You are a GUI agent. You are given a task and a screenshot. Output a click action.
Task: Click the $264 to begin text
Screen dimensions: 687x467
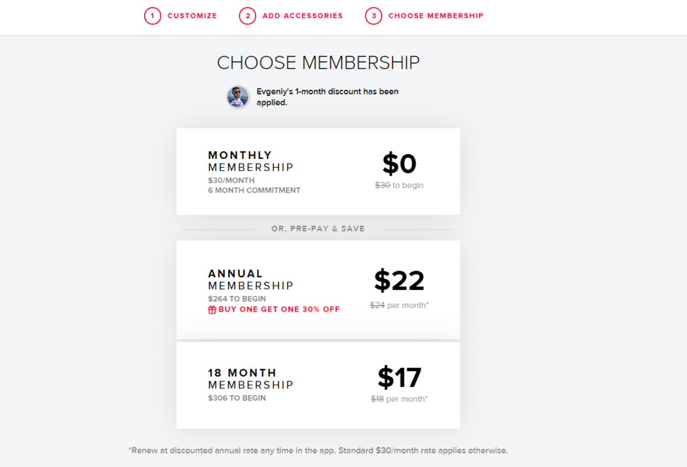(237, 299)
